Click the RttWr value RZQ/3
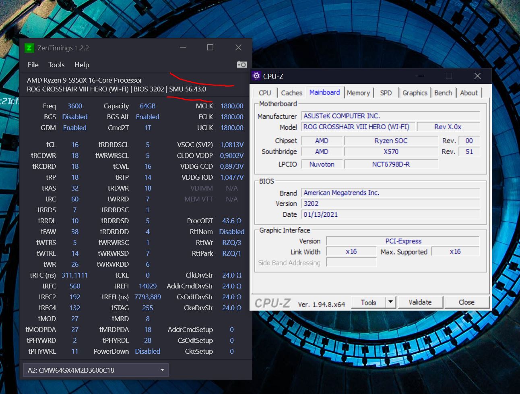The height and width of the screenshot is (394, 520). (232, 243)
